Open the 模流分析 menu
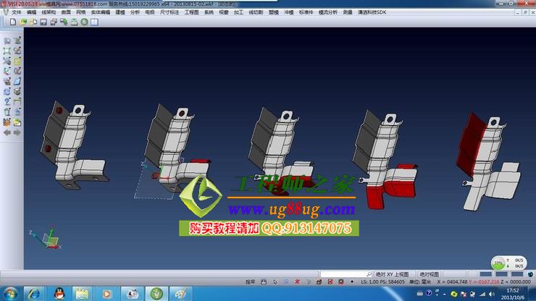 point(328,12)
